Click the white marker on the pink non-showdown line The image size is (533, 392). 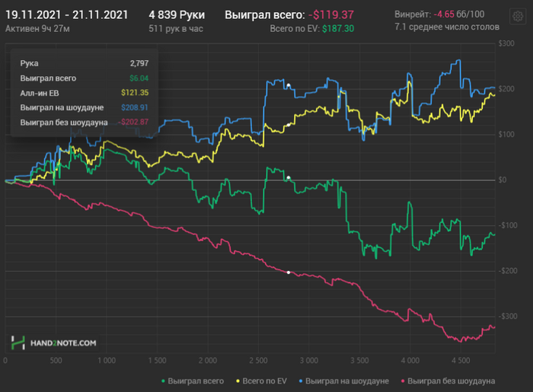point(289,272)
